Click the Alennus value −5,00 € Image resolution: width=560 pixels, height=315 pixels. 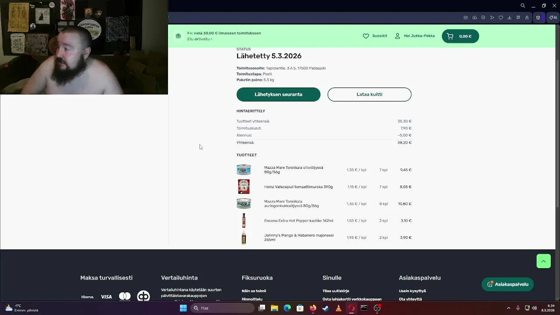click(404, 135)
